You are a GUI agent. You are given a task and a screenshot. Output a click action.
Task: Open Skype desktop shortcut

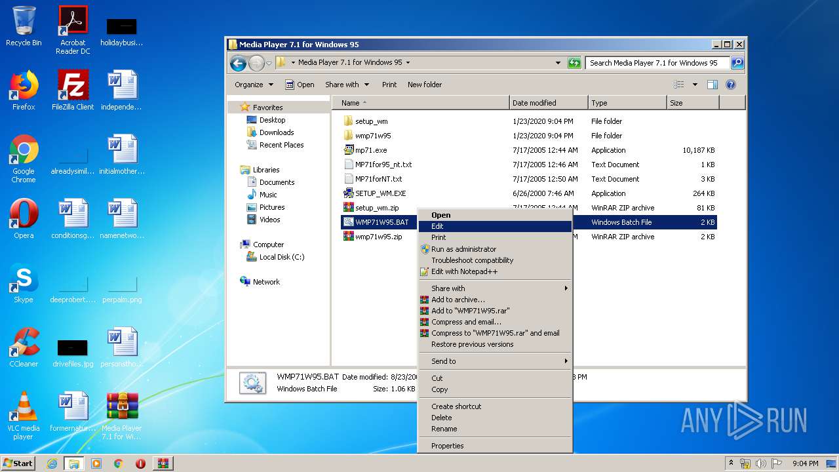coord(24,283)
